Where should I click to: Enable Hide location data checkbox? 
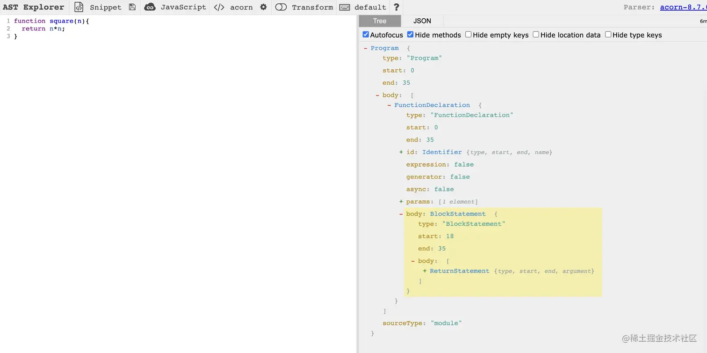tap(536, 35)
